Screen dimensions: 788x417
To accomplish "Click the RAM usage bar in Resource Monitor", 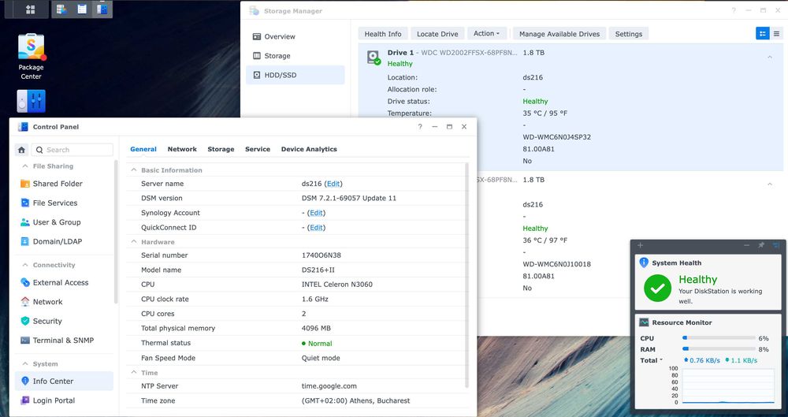I will point(719,348).
